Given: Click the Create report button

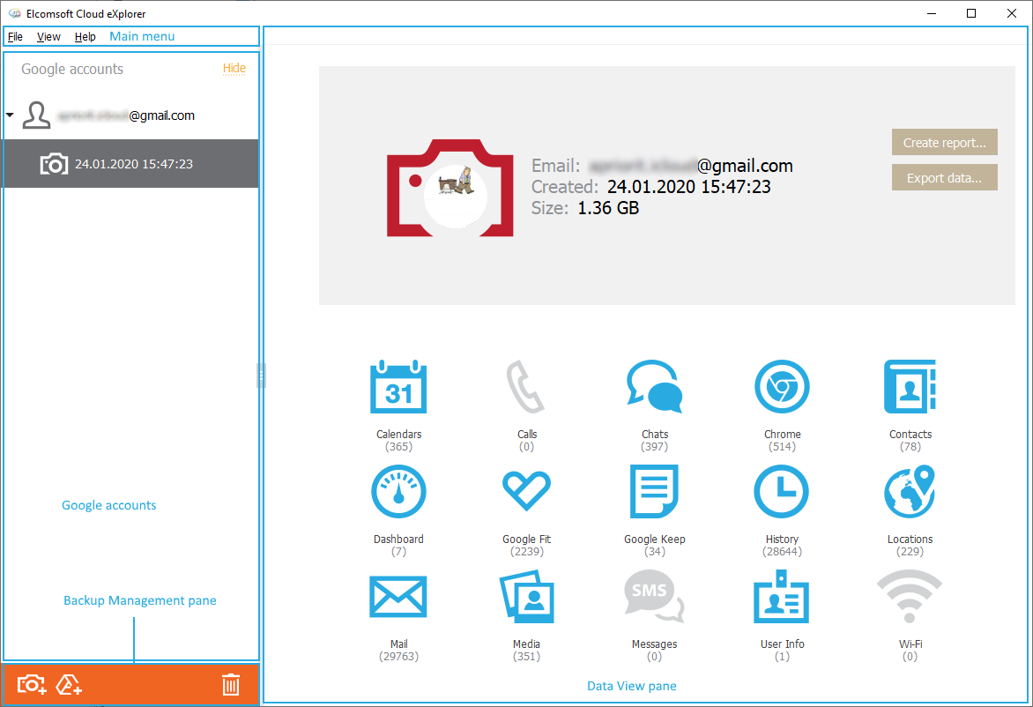Looking at the screenshot, I should (x=944, y=142).
